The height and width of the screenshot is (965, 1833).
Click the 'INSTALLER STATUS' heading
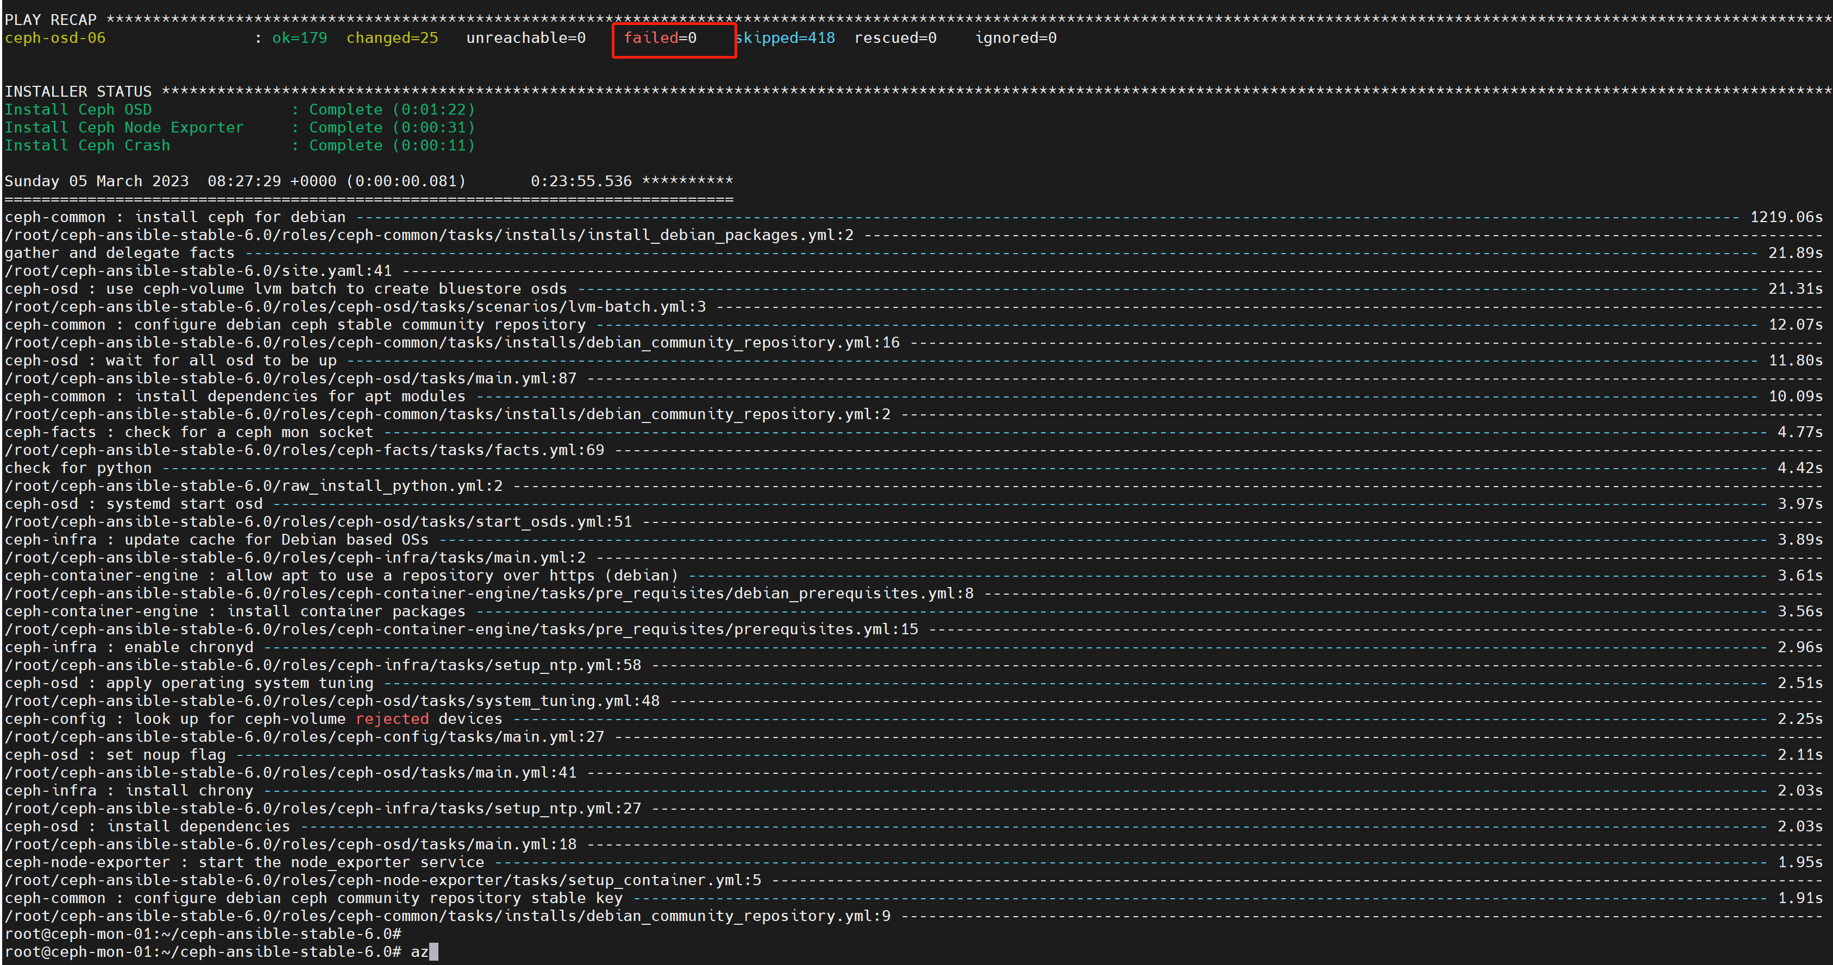tap(78, 92)
